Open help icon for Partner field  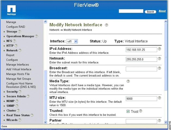pos(160,120)
